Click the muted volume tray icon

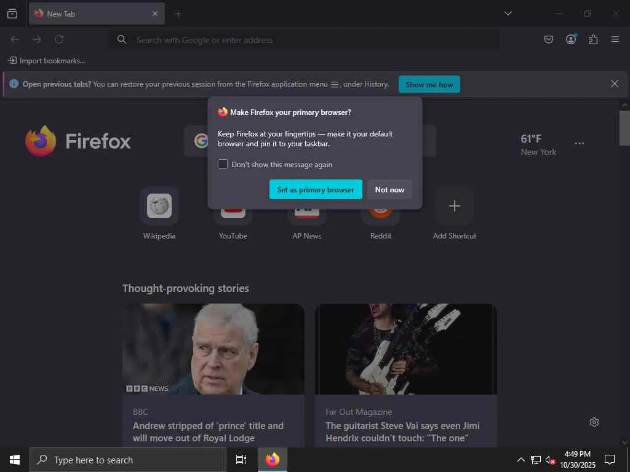pyautogui.click(x=550, y=460)
